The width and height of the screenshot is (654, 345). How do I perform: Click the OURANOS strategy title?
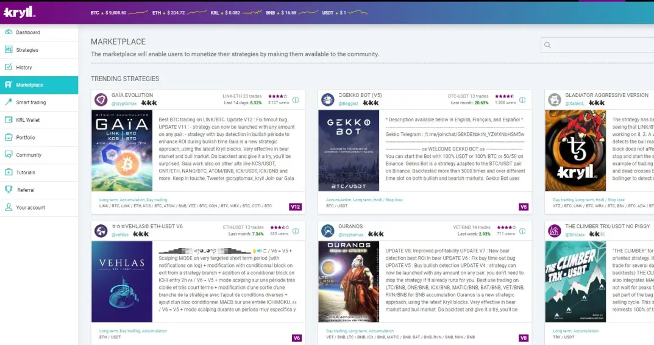(350, 226)
